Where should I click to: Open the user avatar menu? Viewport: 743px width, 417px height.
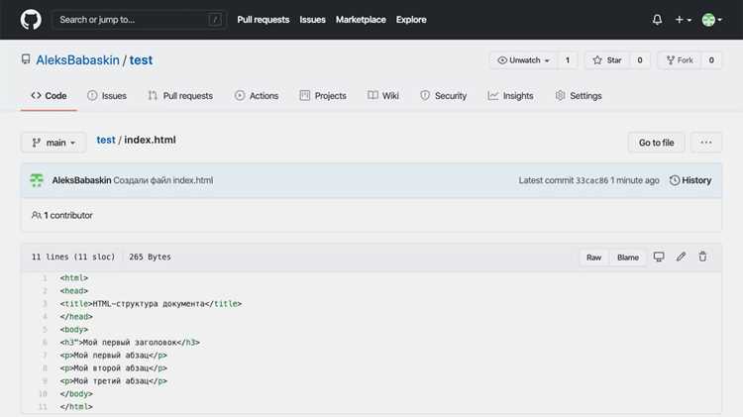(x=711, y=20)
